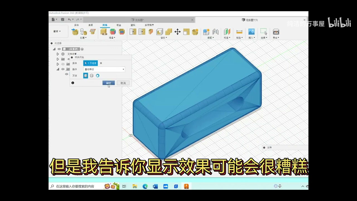The width and height of the screenshot is (357, 201).
Task: Click the tessellate cylinder icon in 创建 group
Action: coord(83,32)
